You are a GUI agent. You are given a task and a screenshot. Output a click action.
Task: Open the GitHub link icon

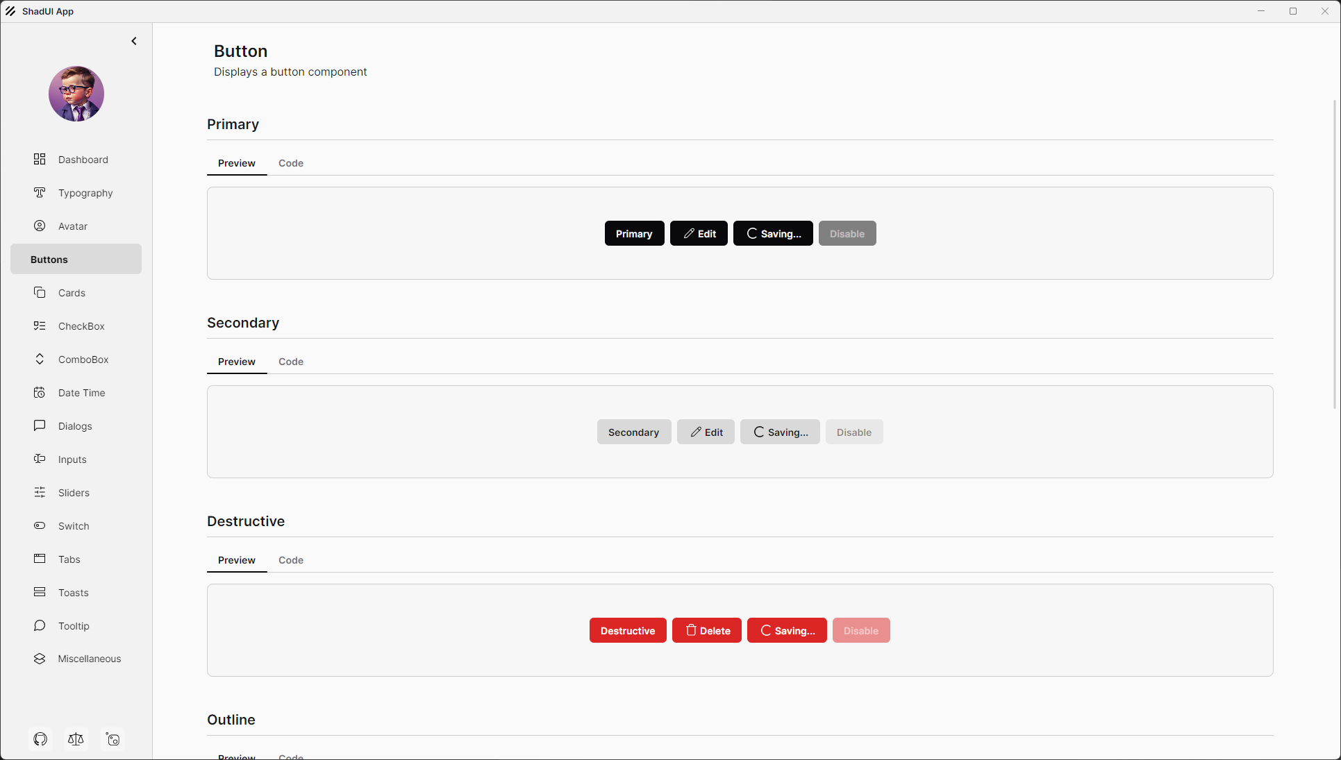coord(40,739)
